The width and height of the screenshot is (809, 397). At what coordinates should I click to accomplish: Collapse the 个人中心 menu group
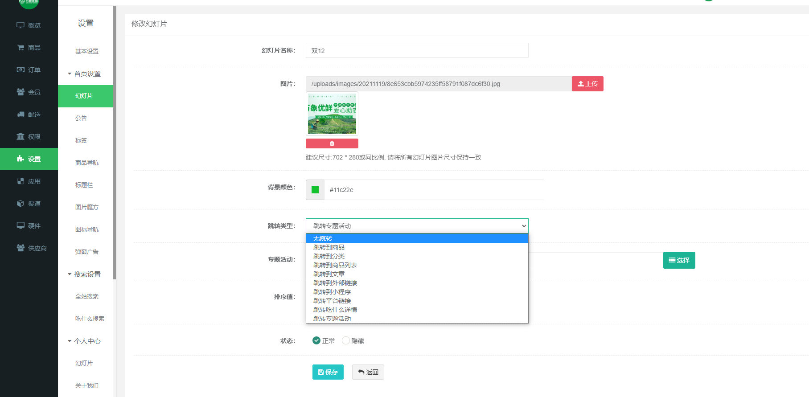(85, 341)
